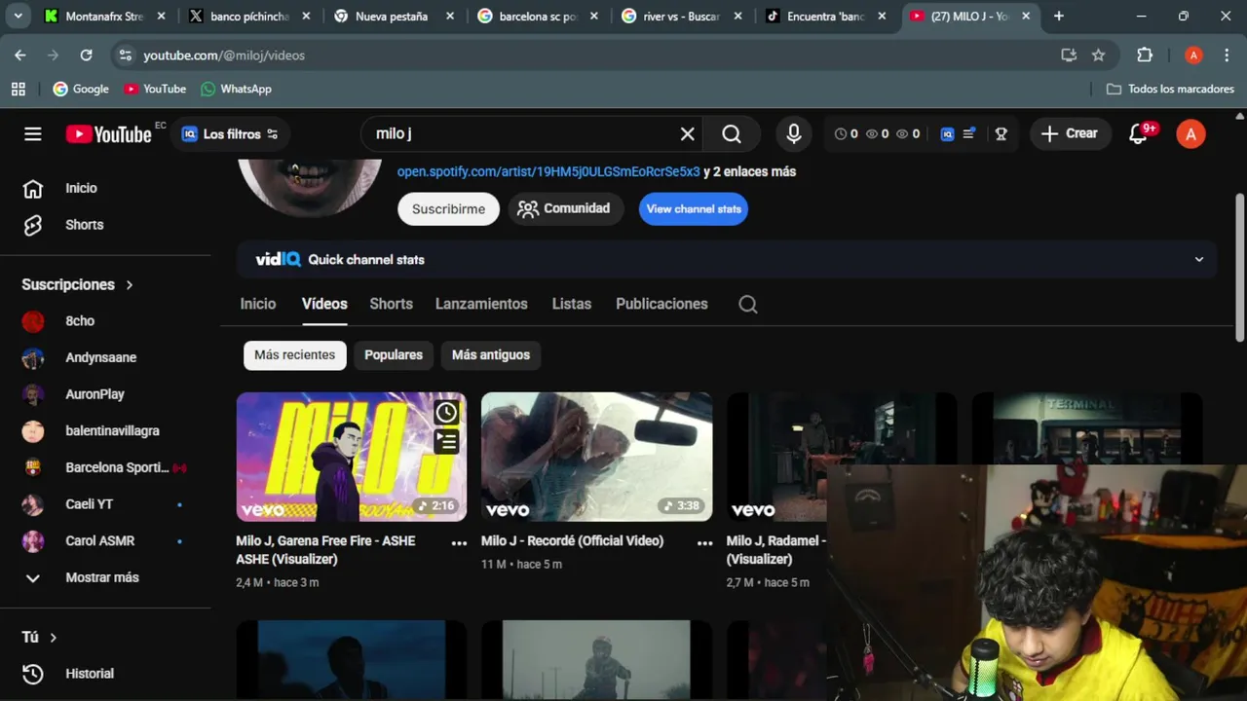Select Más antiguos filter chip
The width and height of the screenshot is (1247, 701).
491,355
